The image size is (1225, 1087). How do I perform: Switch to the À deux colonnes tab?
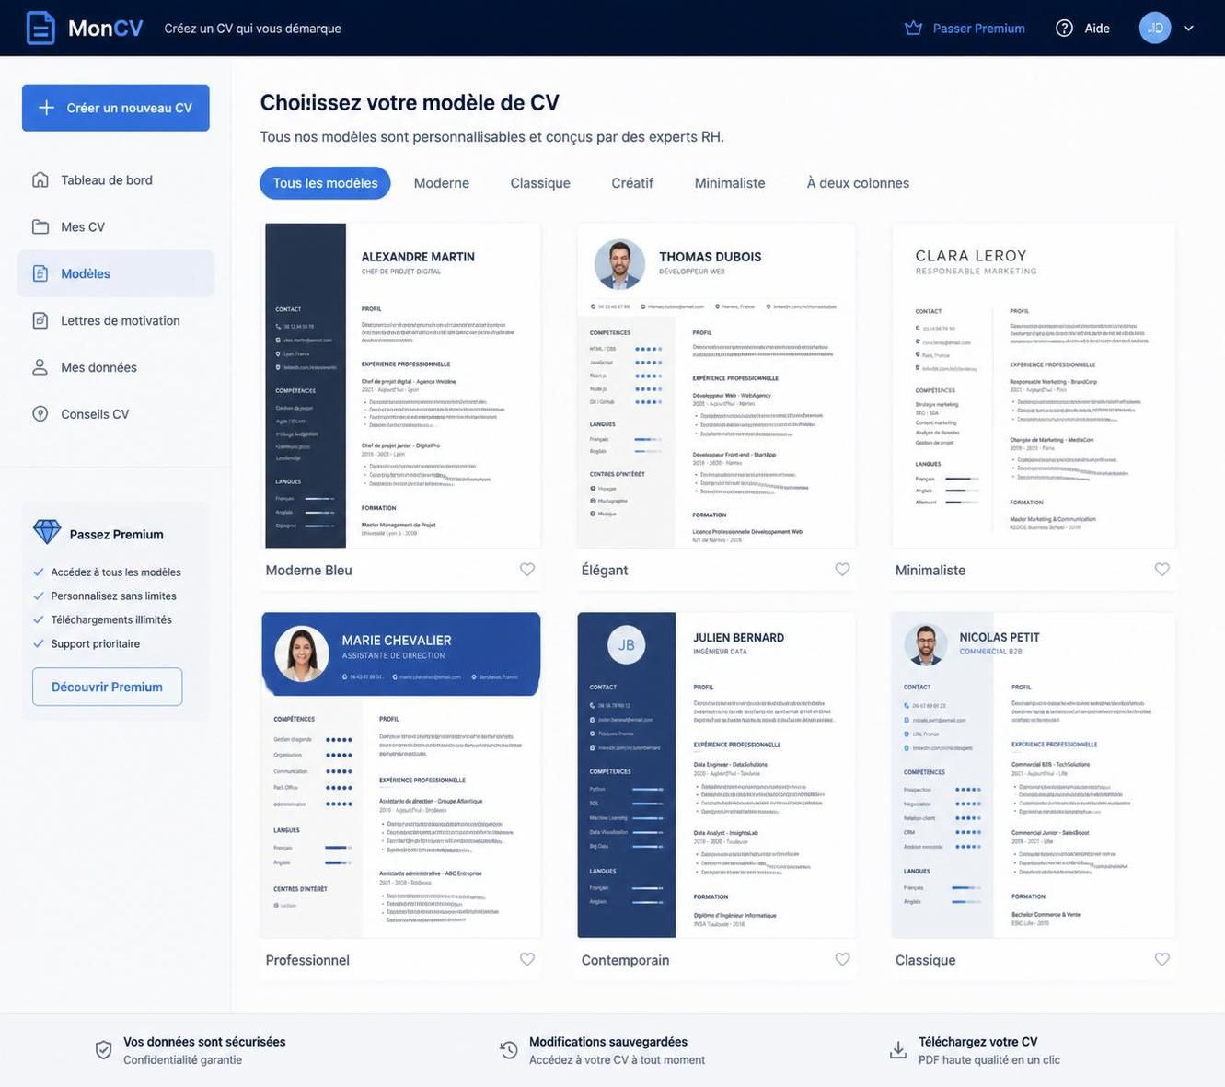point(858,183)
